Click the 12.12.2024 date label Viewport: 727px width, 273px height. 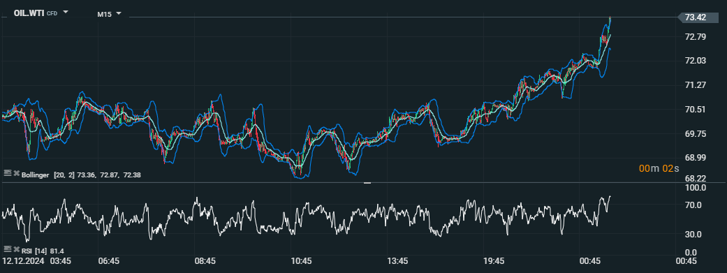coord(23,261)
